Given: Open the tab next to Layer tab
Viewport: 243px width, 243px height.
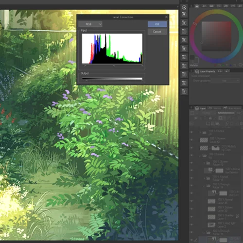Looking at the screenshot, I should [x=214, y=108].
